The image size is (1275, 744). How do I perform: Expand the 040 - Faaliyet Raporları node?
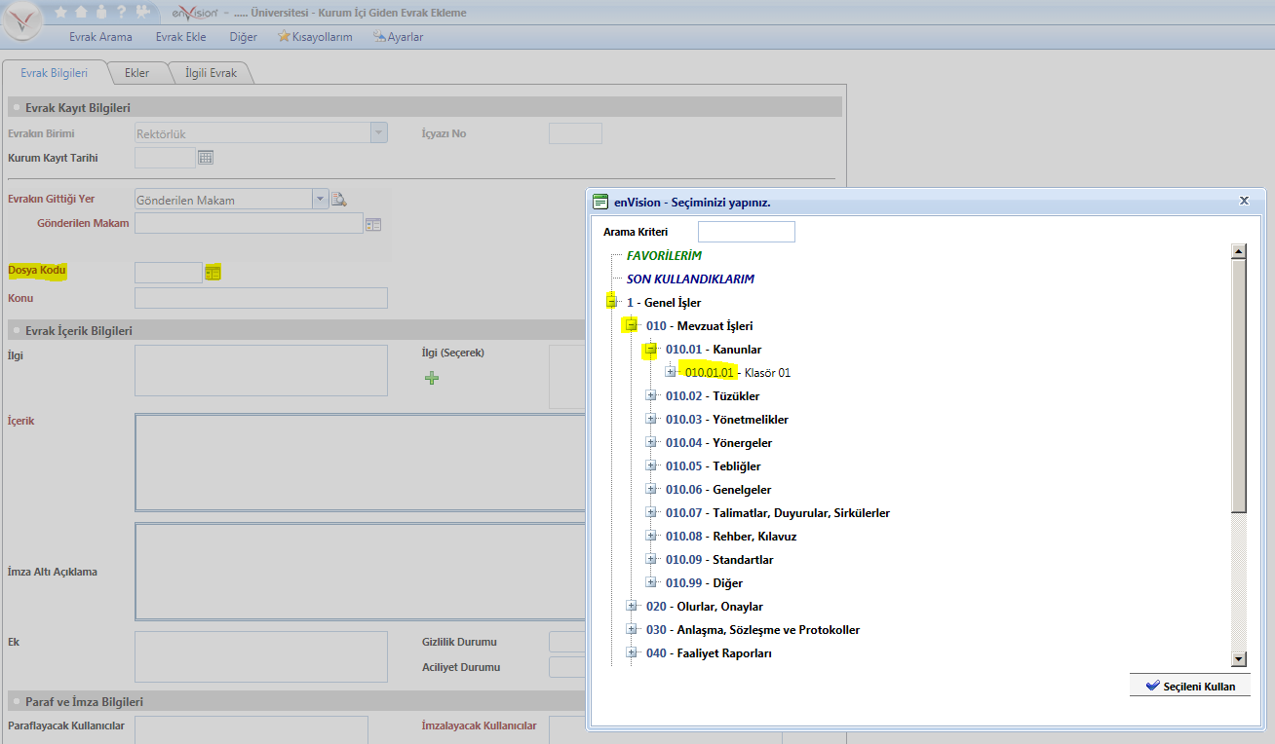(631, 652)
